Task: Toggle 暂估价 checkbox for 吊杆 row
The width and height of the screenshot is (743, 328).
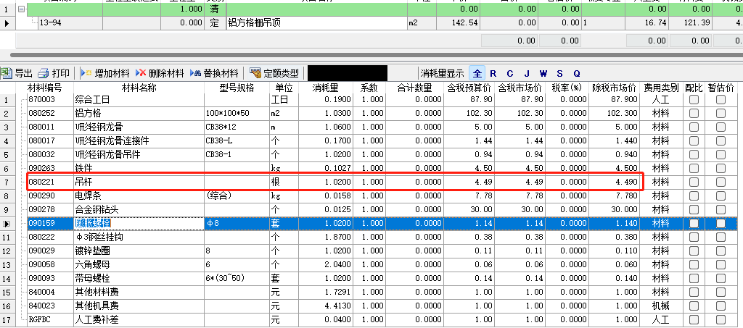Action: (721, 182)
